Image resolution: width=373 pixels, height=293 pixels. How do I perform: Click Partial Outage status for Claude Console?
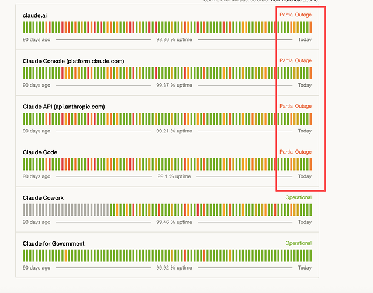[x=295, y=60]
